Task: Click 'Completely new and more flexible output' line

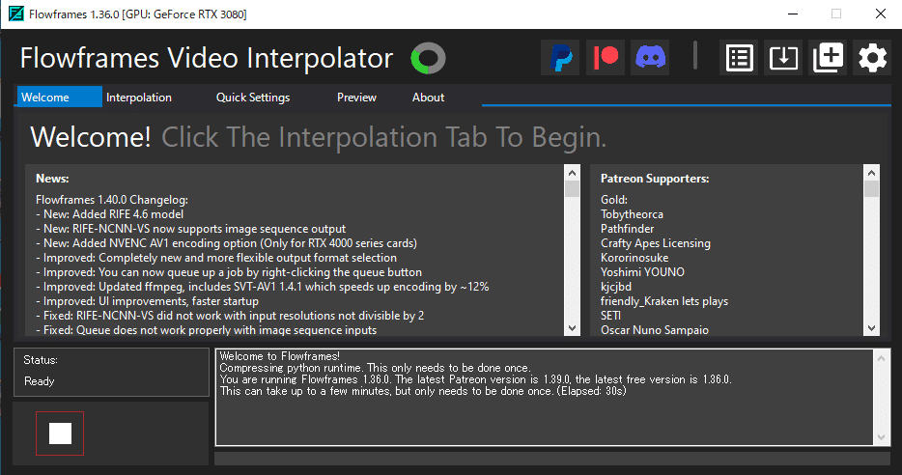Action: point(215,258)
